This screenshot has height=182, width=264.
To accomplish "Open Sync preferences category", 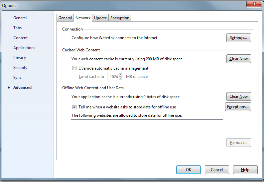I will [18, 78].
